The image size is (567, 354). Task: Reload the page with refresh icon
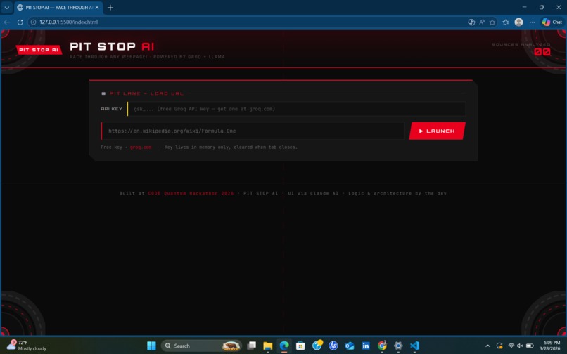[x=20, y=22]
